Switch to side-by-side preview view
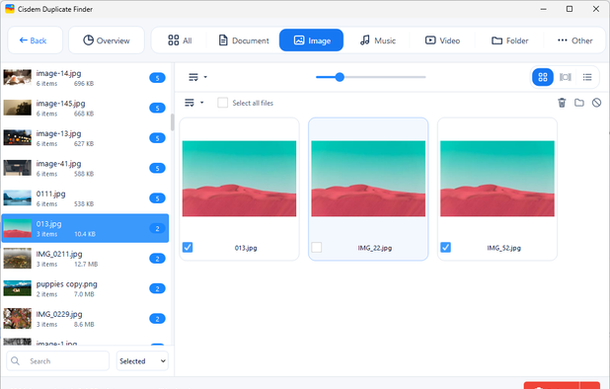Screen dimensions: 610x389 coord(565,77)
